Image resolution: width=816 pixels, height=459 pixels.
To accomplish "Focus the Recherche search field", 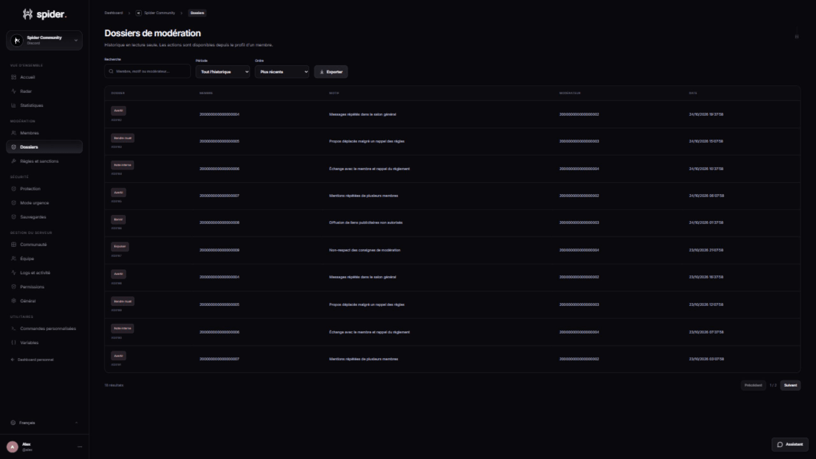I will click(147, 71).
